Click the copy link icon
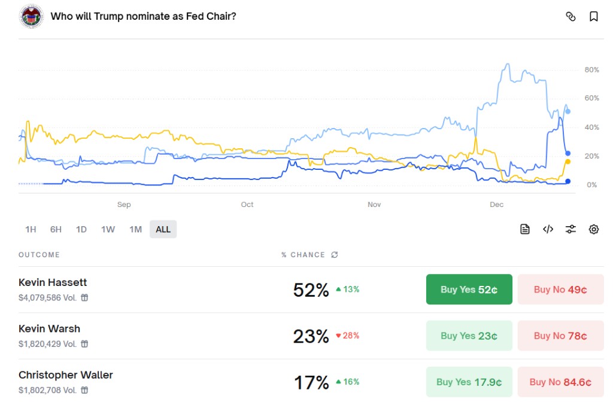 tap(570, 17)
